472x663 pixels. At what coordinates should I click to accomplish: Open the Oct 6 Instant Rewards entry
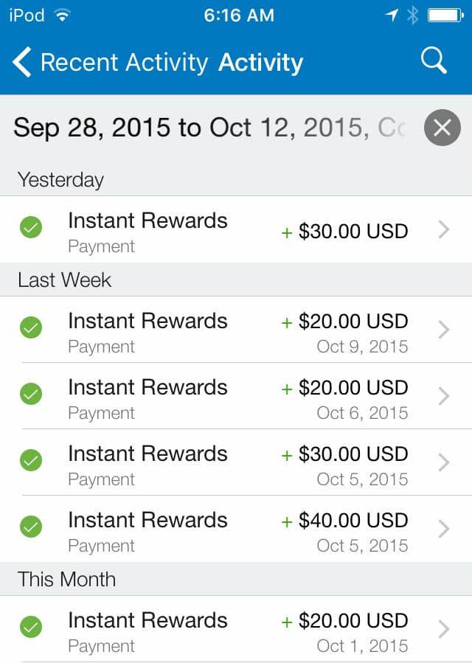click(236, 396)
